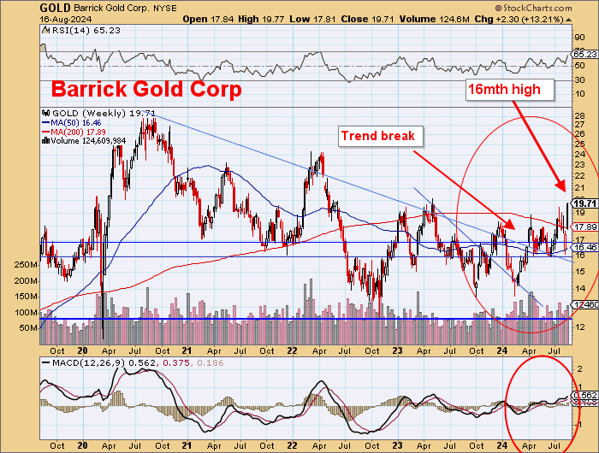Select the Close 19.71 header value

tap(367, 19)
